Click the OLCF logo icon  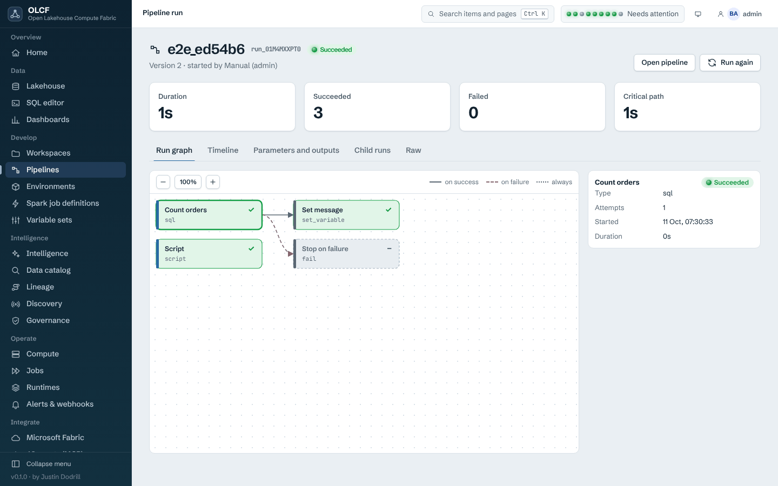point(15,14)
